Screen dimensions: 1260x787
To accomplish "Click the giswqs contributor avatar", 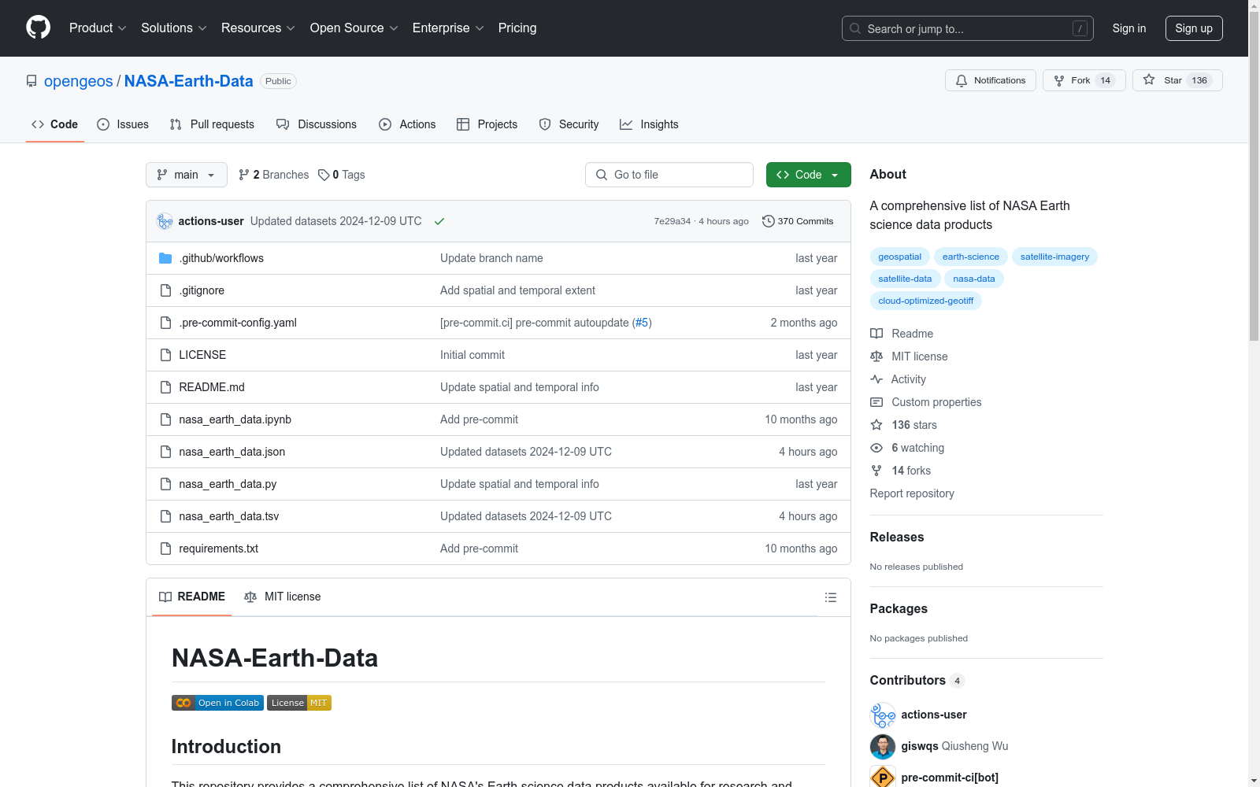I will click(883, 746).
